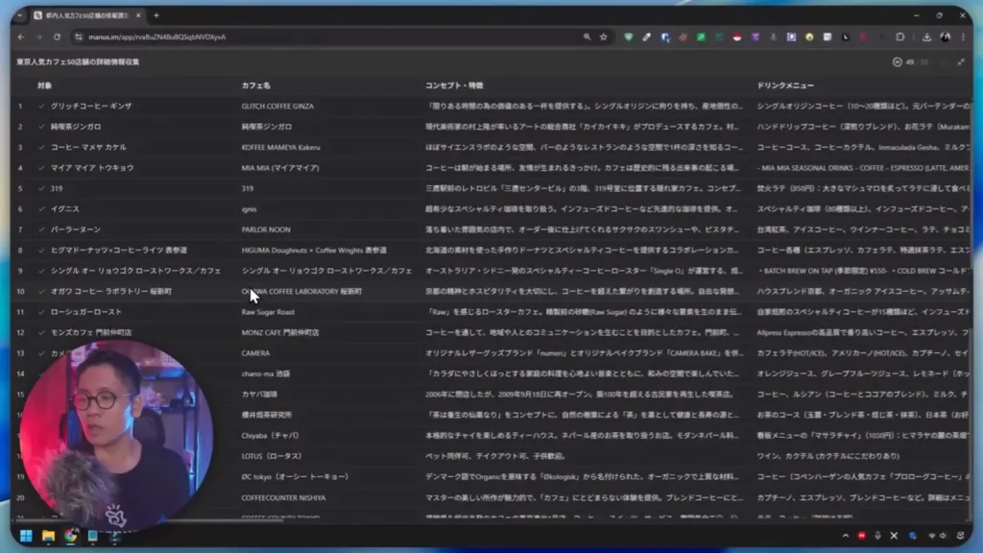Open the red-white Pokeball extension

737,37
